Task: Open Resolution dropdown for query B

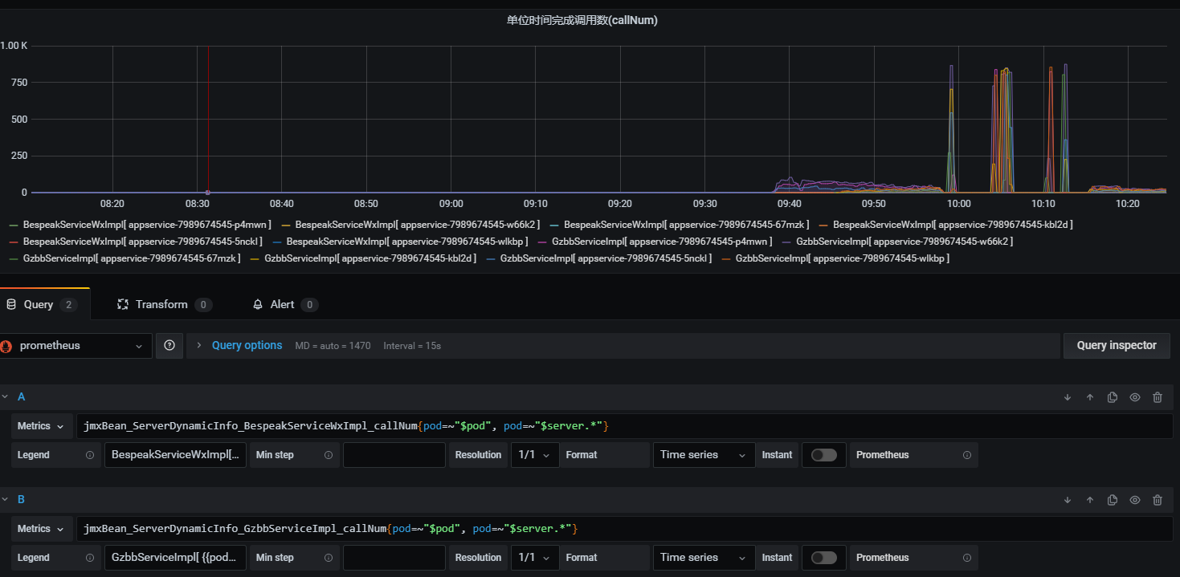Action: (x=535, y=558)
